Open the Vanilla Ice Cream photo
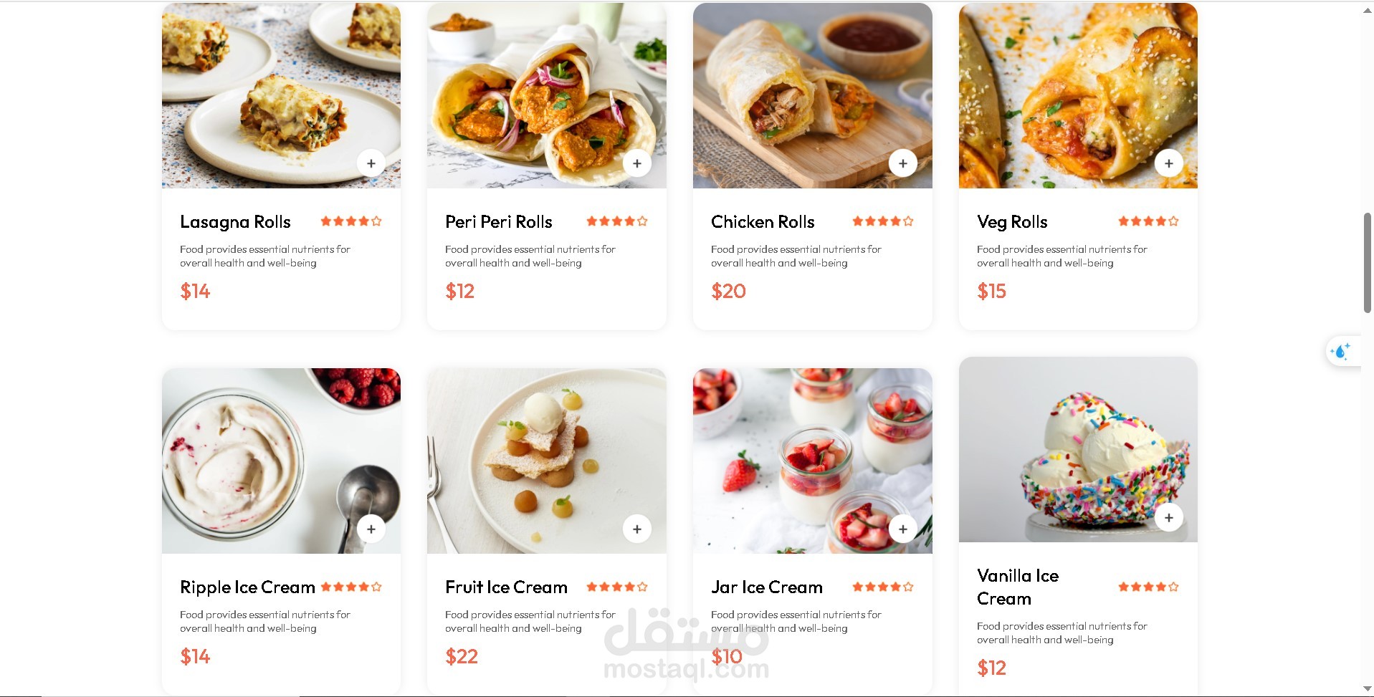The height and width of the screenshot is (697, 1374). (1078, 449)
